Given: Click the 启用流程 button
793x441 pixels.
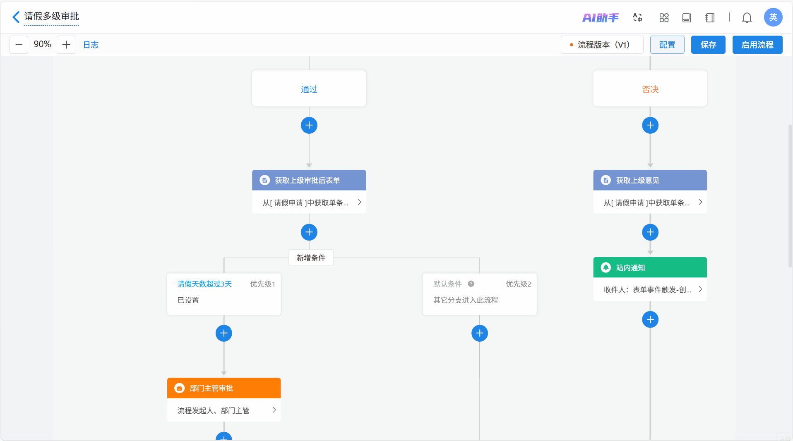Looking at the screenshot, I should pos(757,45).
